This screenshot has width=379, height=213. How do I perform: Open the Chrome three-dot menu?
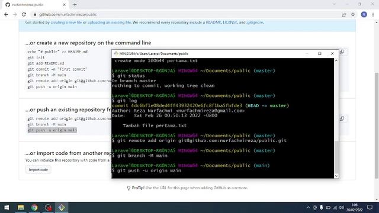point(373,14)
